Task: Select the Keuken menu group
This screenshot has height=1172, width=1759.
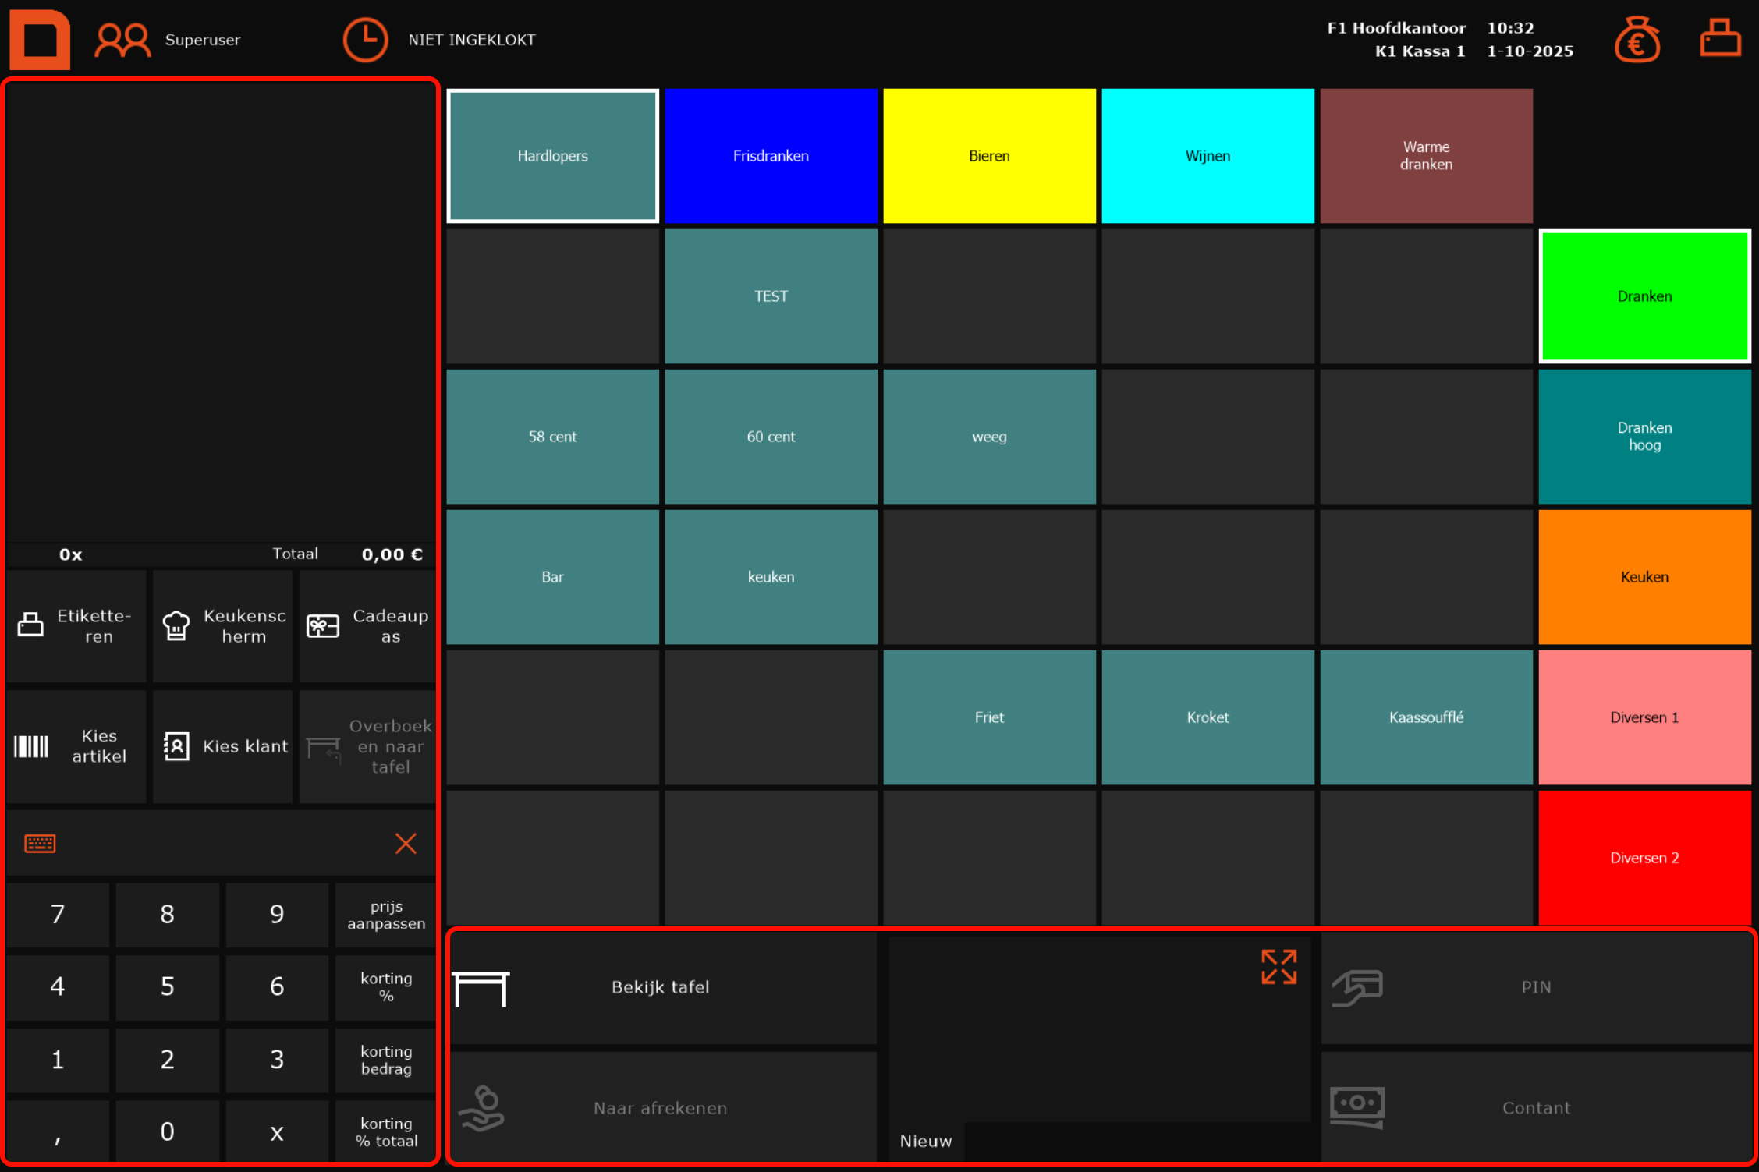Action: coord(1644,577)
